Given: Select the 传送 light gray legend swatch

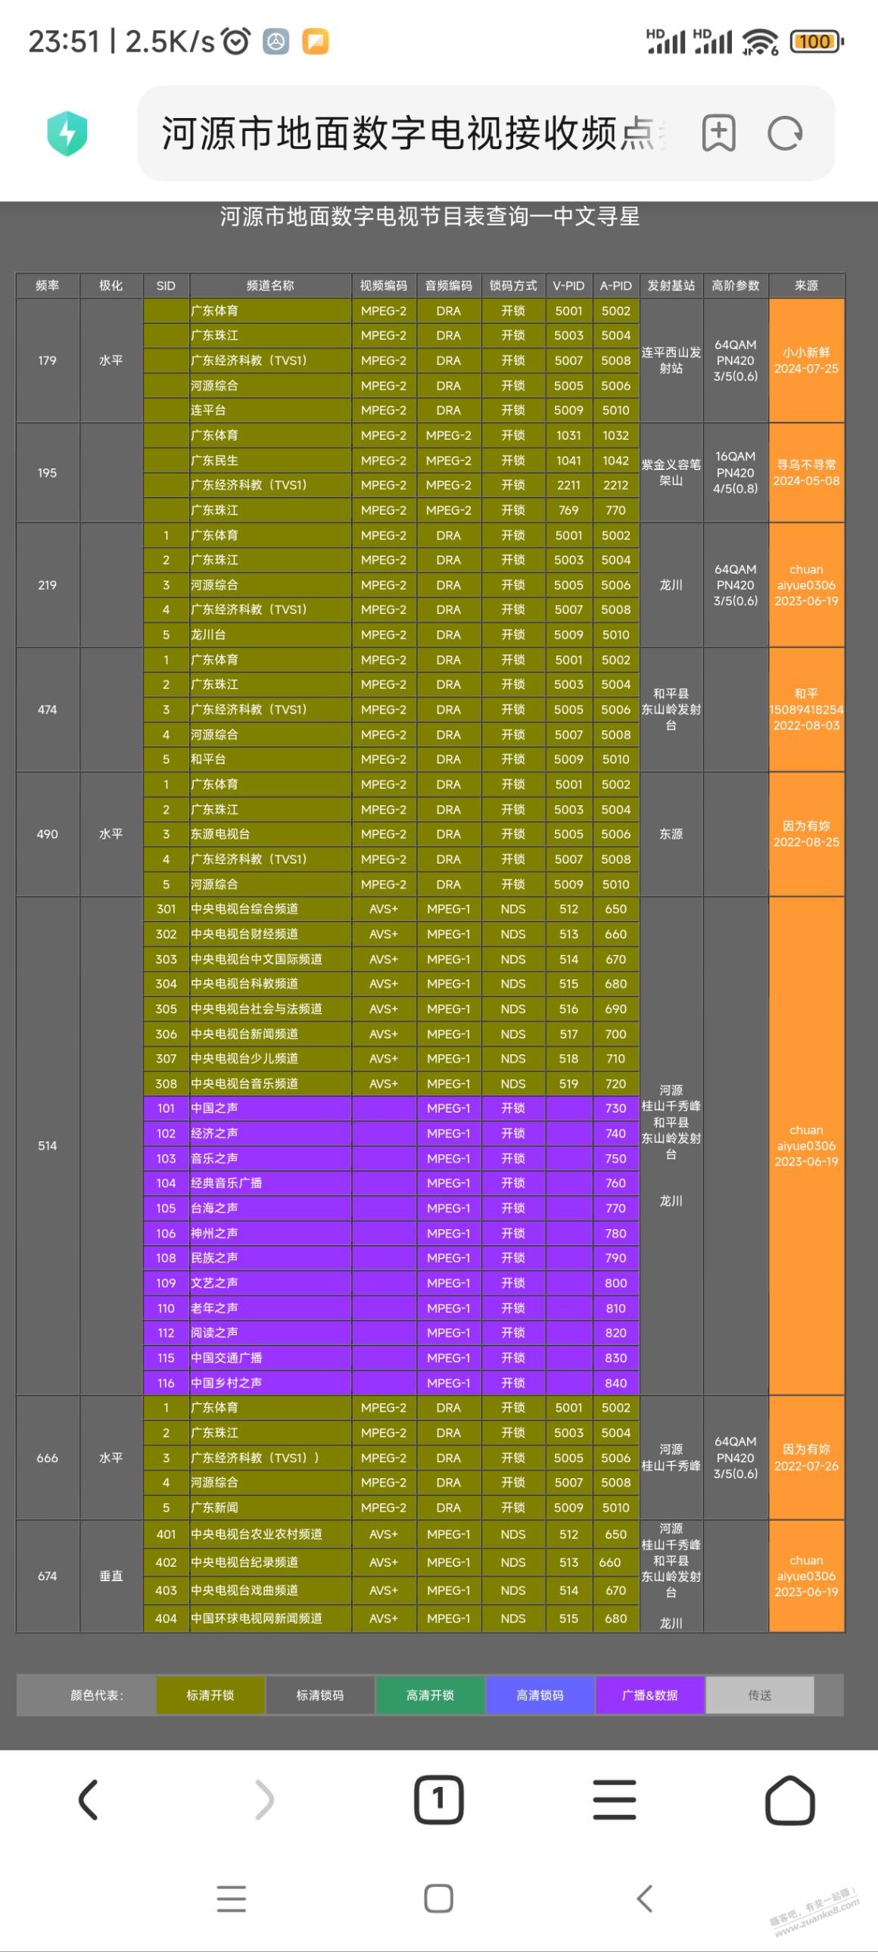Looking at the screenshot, I should [x=760, y=1695].
